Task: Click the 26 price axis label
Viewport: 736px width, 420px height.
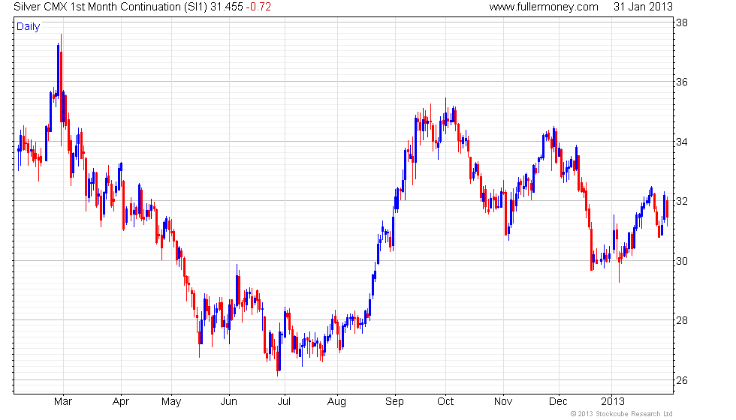Action: pos(682,380)
